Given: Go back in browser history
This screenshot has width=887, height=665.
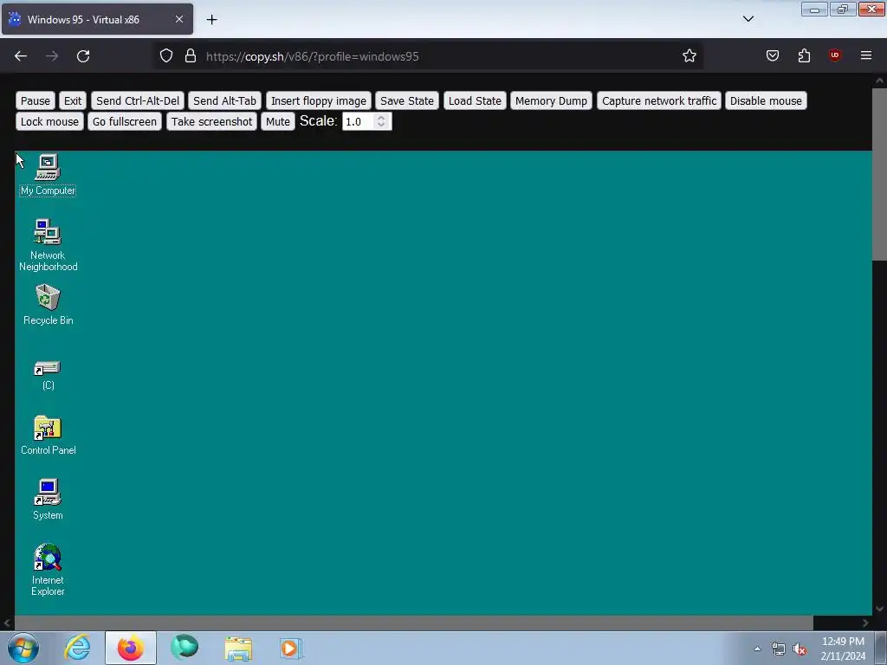Looking at the screenshot, I should click(21, 56).
